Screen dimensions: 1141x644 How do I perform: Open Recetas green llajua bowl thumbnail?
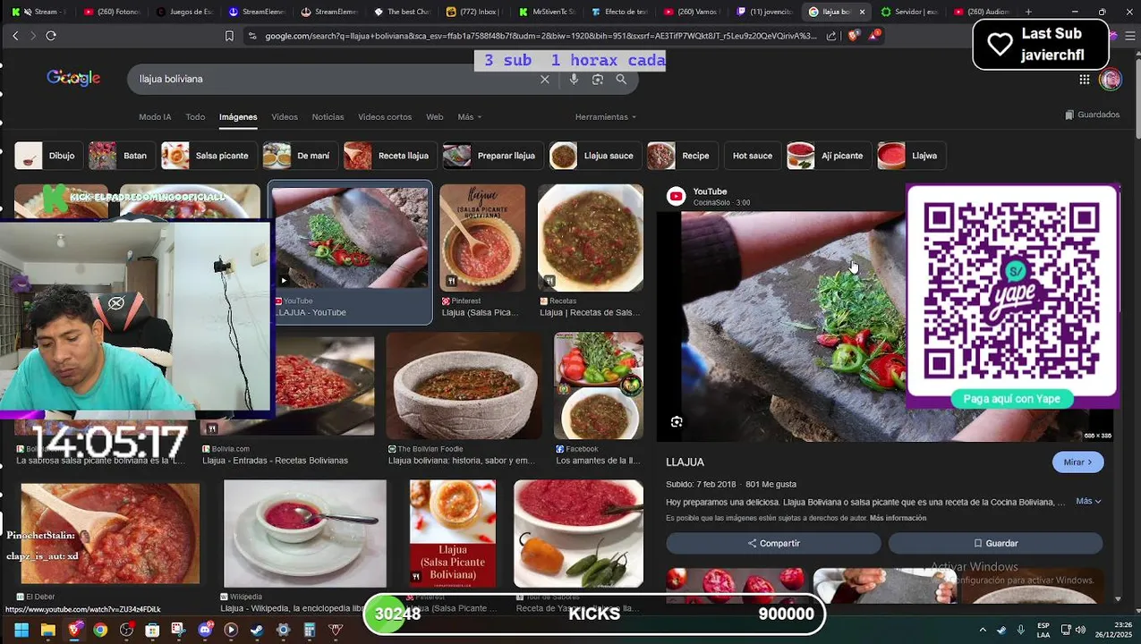point(590,238)
